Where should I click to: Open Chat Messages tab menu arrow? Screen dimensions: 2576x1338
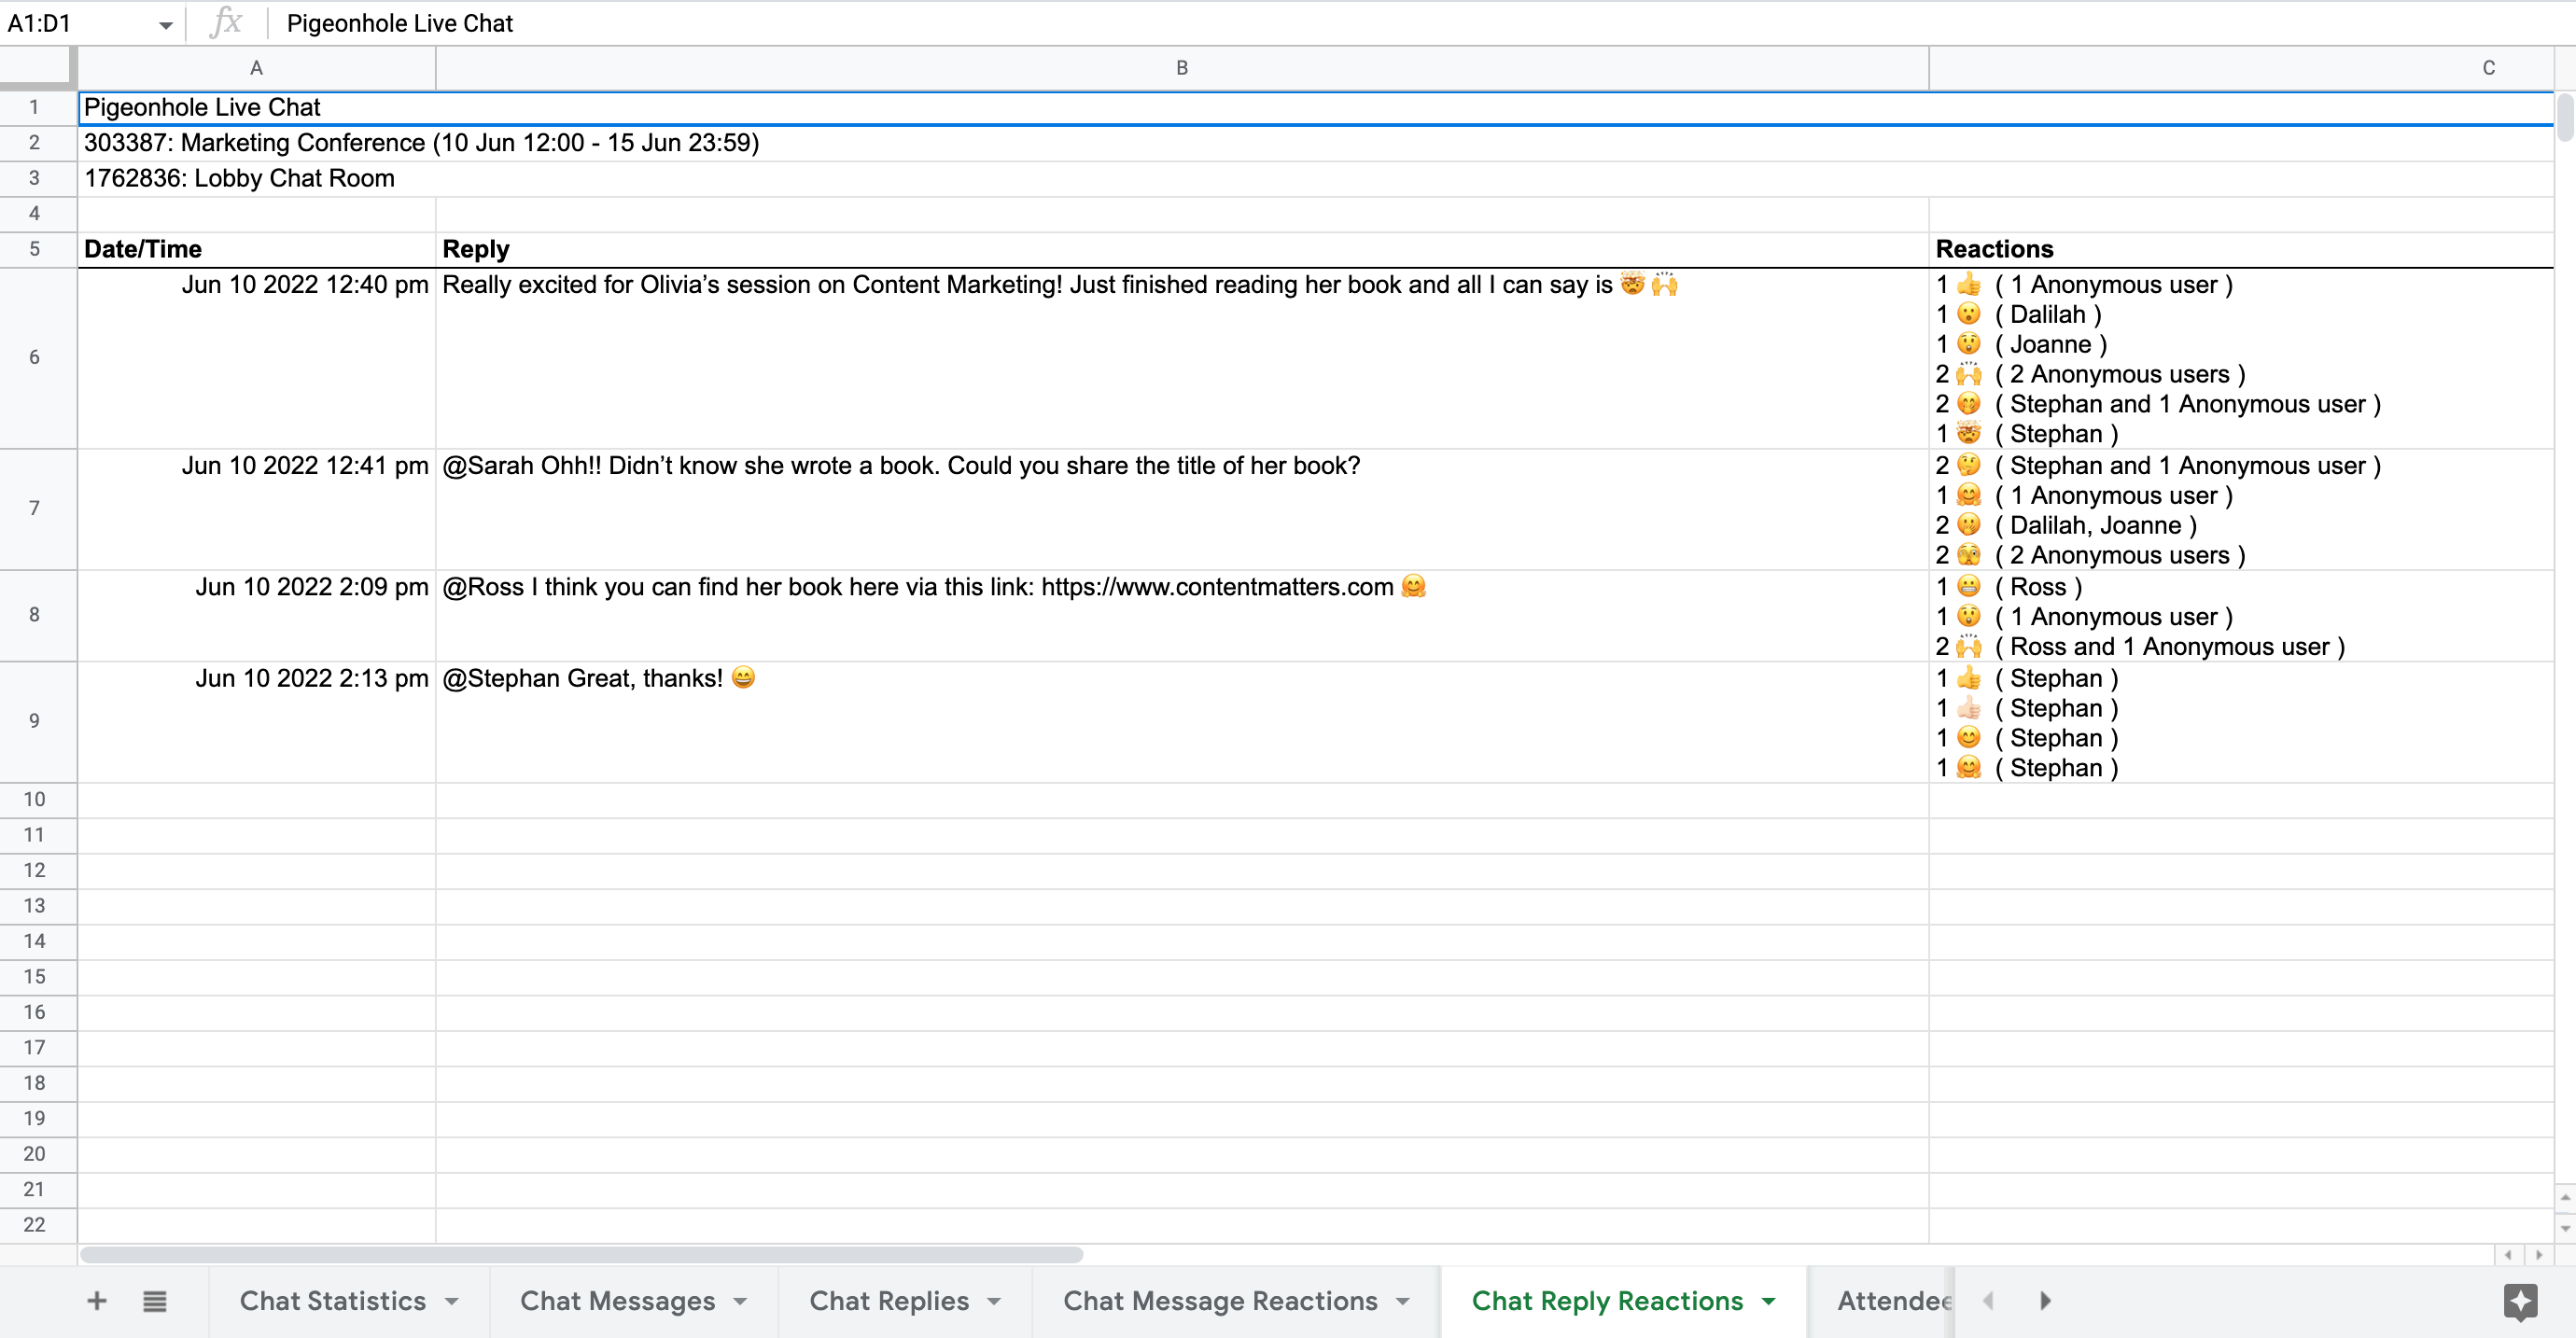point(740,1301)
